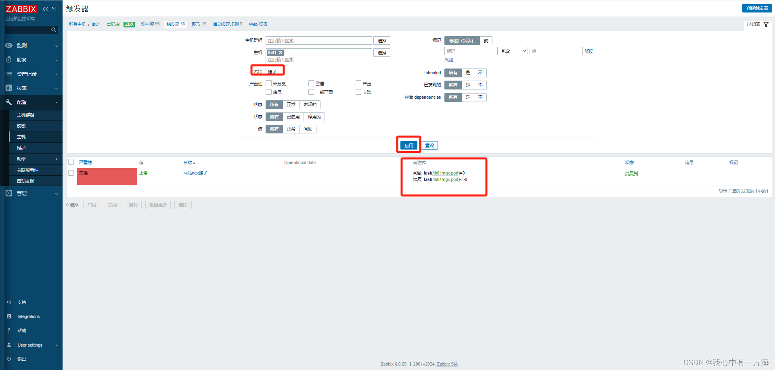Screen dimensions: 775x370
Task: Click the 重设 reset button
Action: [429, 146]
